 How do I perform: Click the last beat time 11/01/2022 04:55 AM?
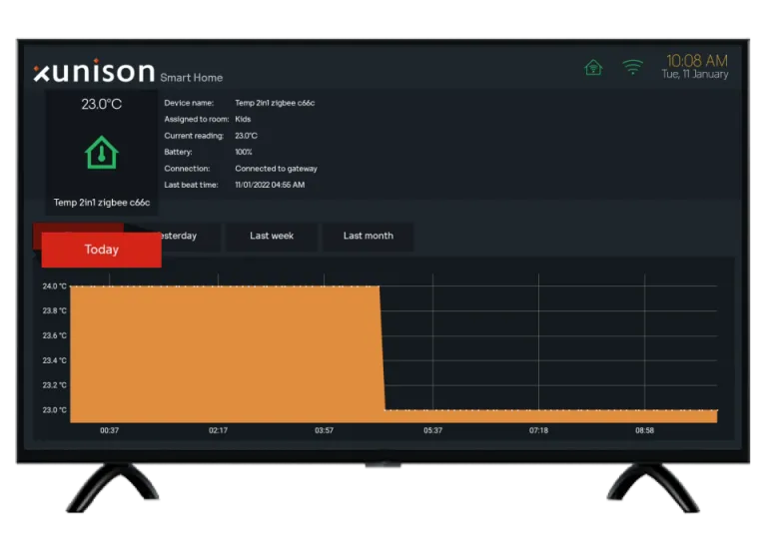270,185
